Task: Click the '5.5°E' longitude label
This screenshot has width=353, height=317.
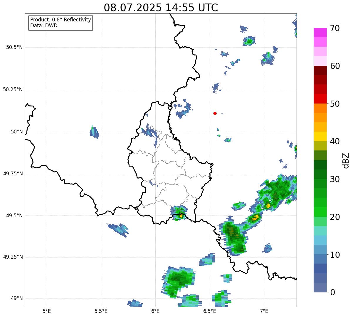Action: 101,311
